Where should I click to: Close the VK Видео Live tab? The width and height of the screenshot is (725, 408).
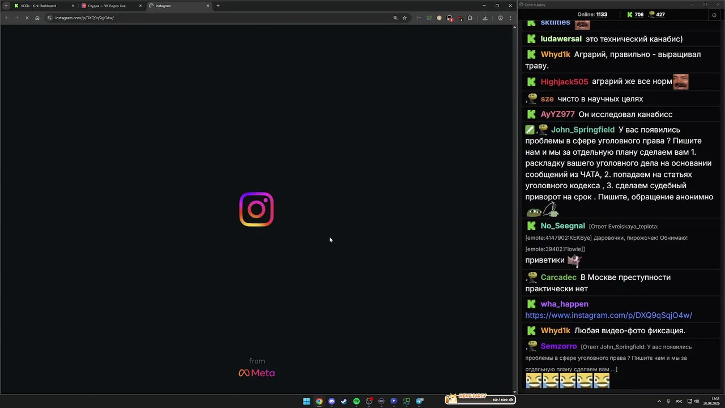click(140, 6)
